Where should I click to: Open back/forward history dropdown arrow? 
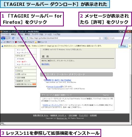coord(10,38)
